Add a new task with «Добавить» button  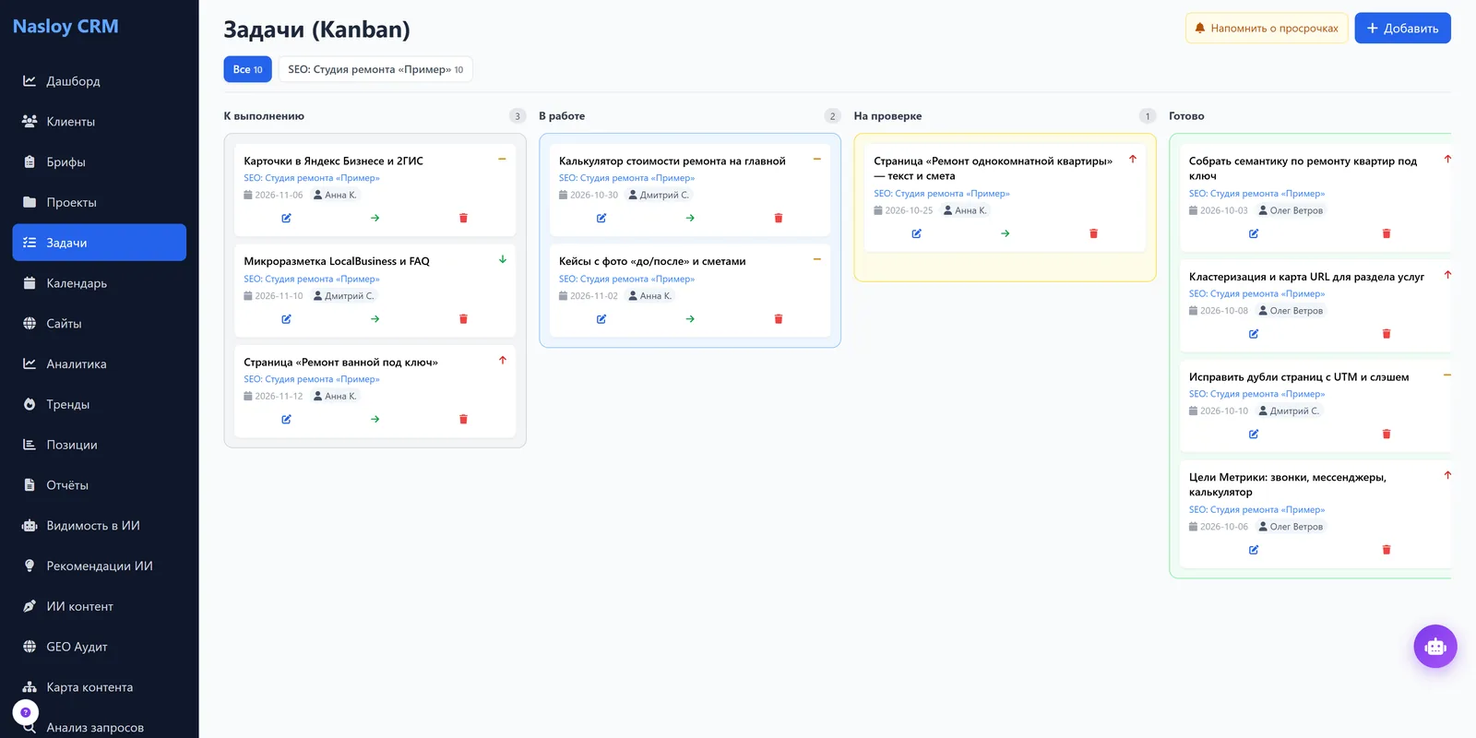(1402, 28)
